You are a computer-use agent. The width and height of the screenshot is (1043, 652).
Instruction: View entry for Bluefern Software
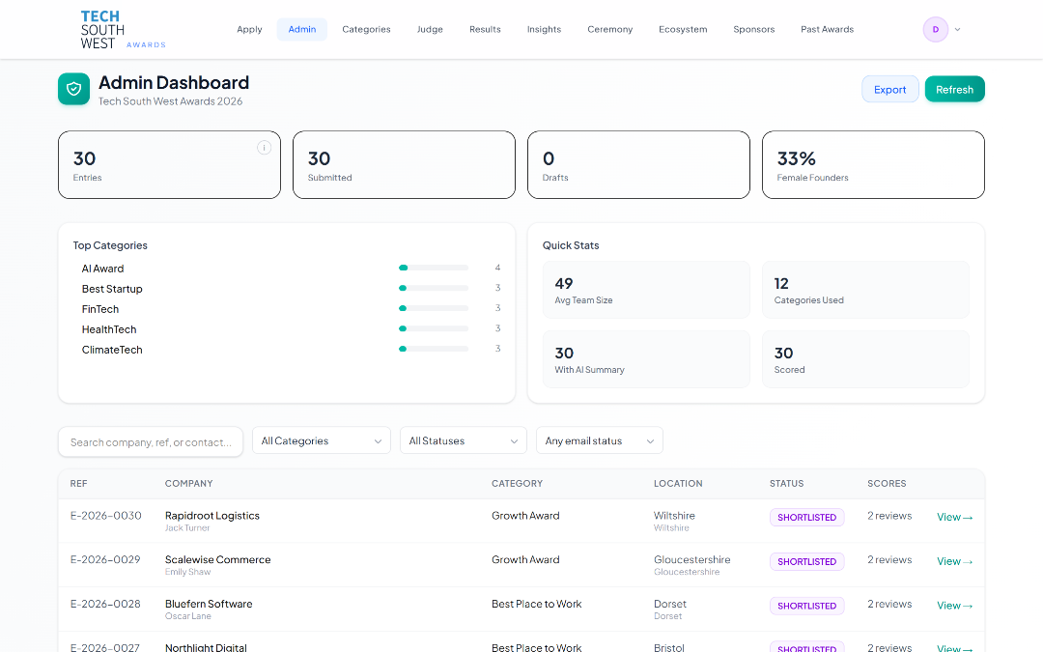click(x=954, y=606)
